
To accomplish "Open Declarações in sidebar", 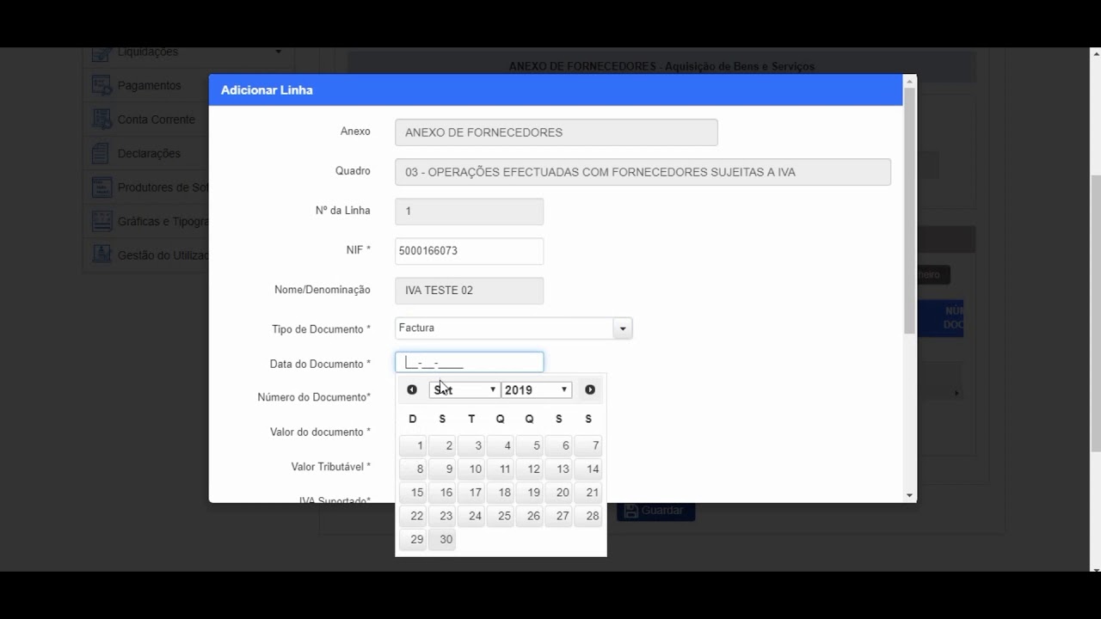I will click(x=149, y=153).
